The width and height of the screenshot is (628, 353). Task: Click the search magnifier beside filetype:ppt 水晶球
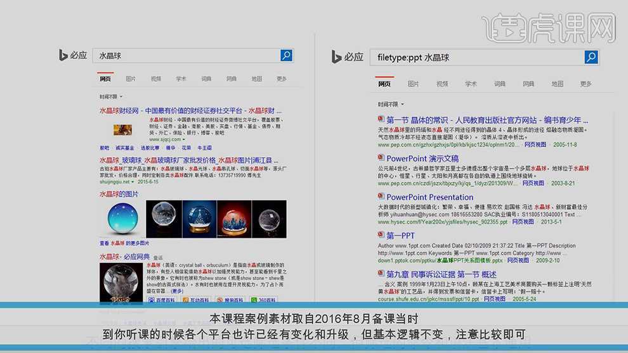tap(591, 57)
